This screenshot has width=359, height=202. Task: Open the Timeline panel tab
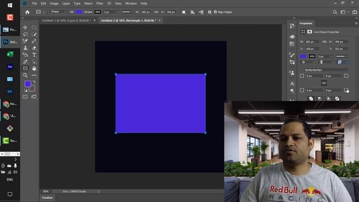pyautogui.click(x=47, y=198)
